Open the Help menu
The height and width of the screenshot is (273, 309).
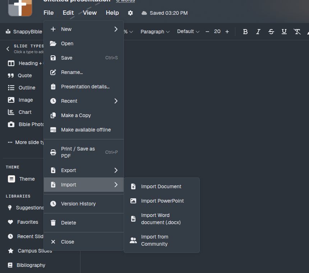[112, 13]
